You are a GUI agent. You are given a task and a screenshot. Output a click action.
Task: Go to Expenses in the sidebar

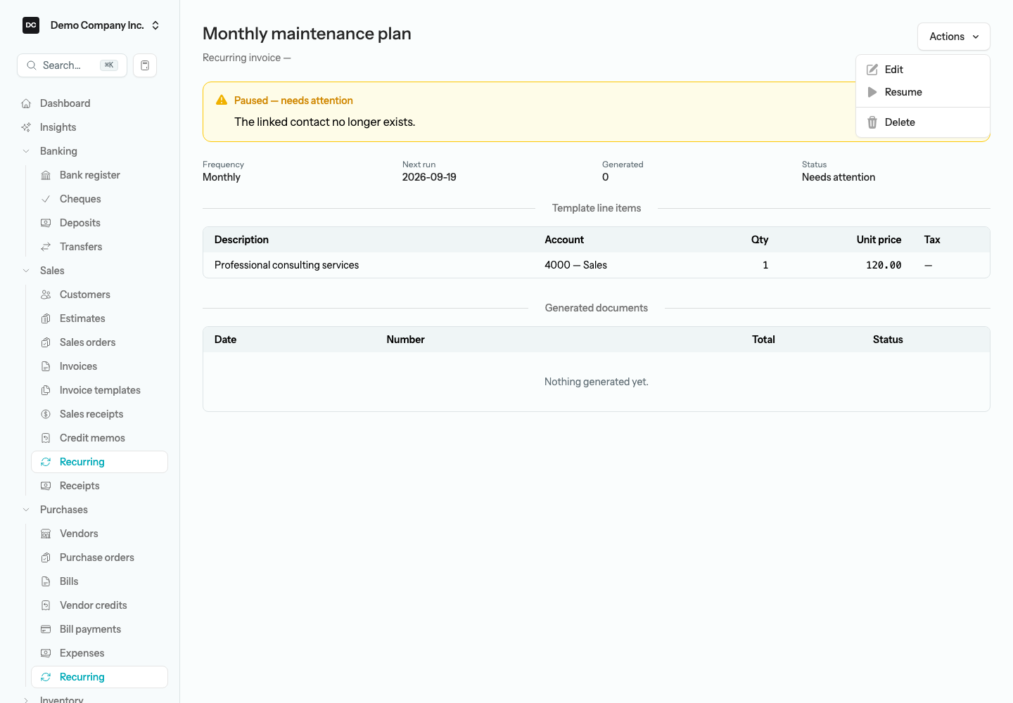(x=99, y=653)
